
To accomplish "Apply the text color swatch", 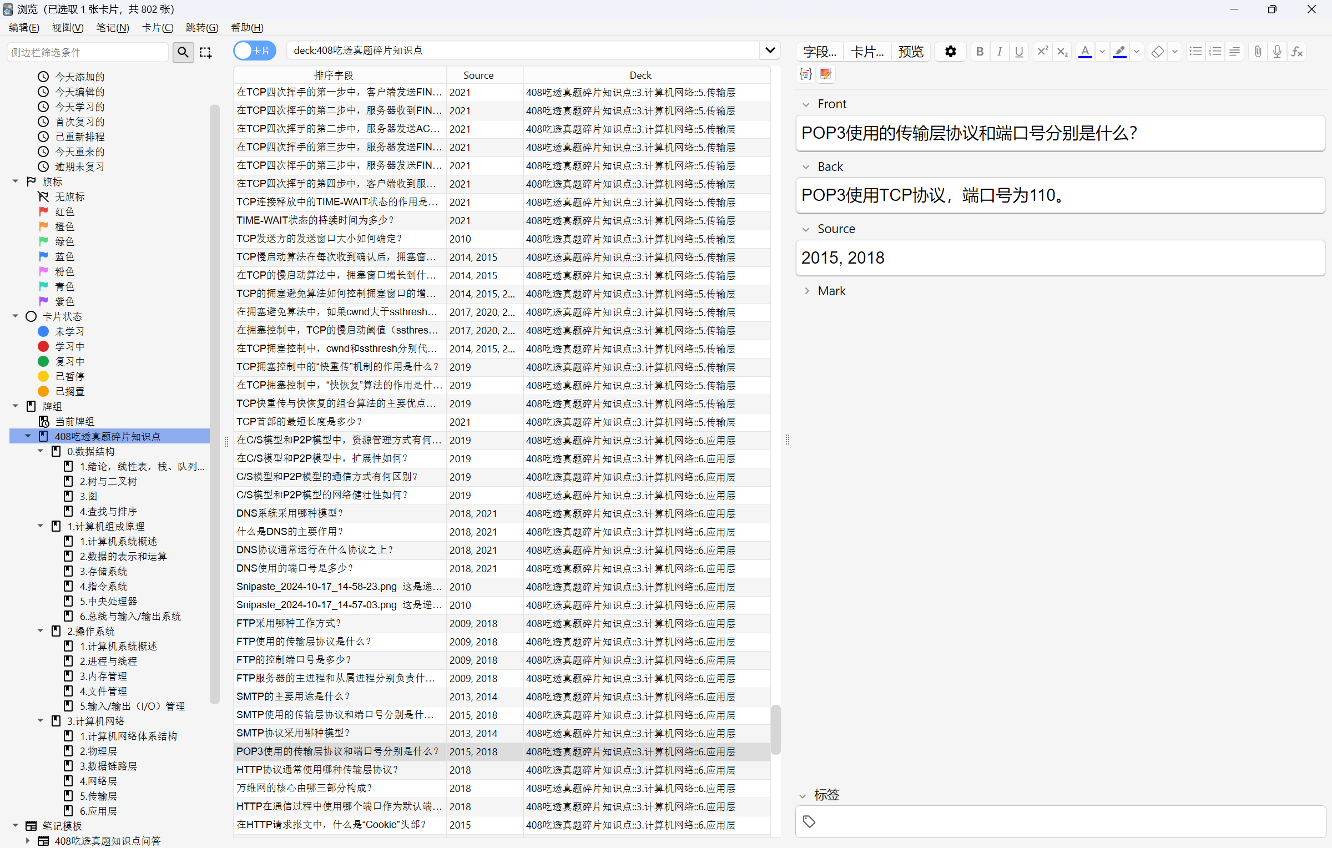I will click(1085, 52).
